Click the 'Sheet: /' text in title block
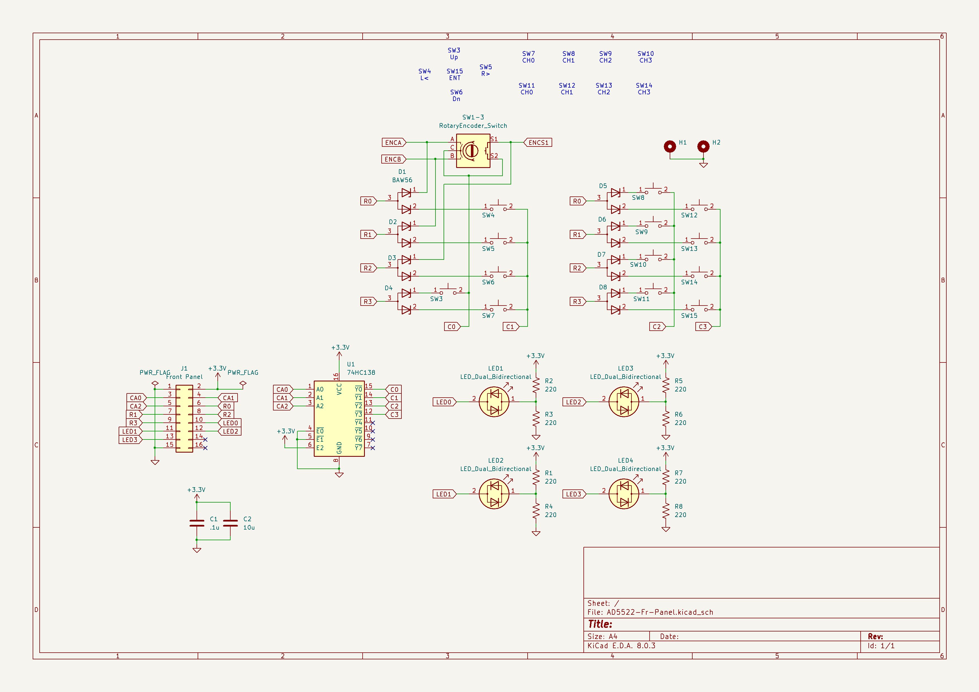Image resolution: width=979 pixels, height=692 pixels. coord(603,603)
